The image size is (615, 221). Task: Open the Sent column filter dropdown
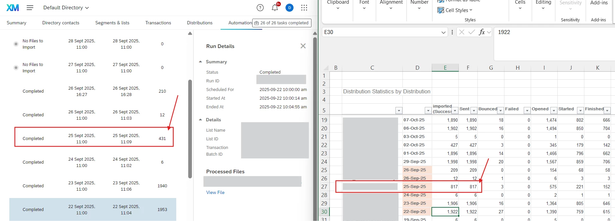click(x=474, y=110)
